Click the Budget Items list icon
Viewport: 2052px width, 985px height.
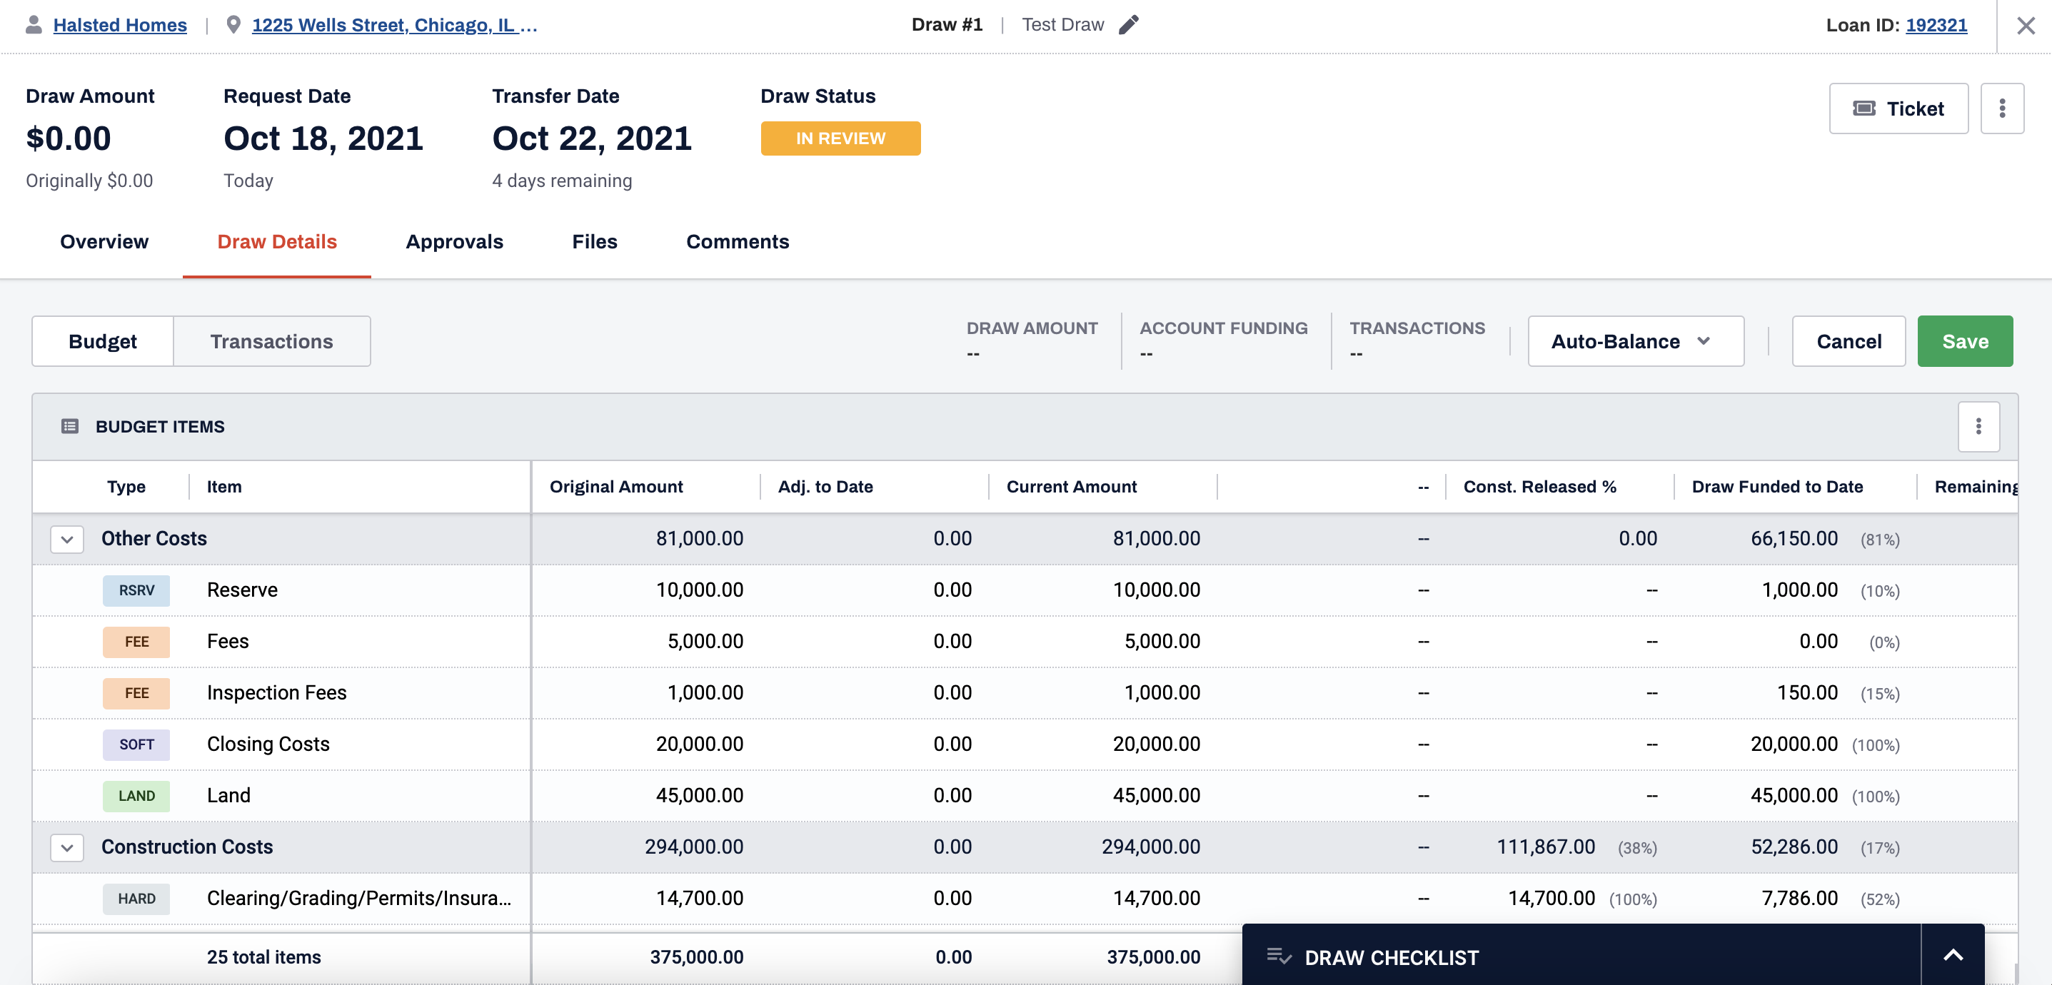(x=70, y=427)
